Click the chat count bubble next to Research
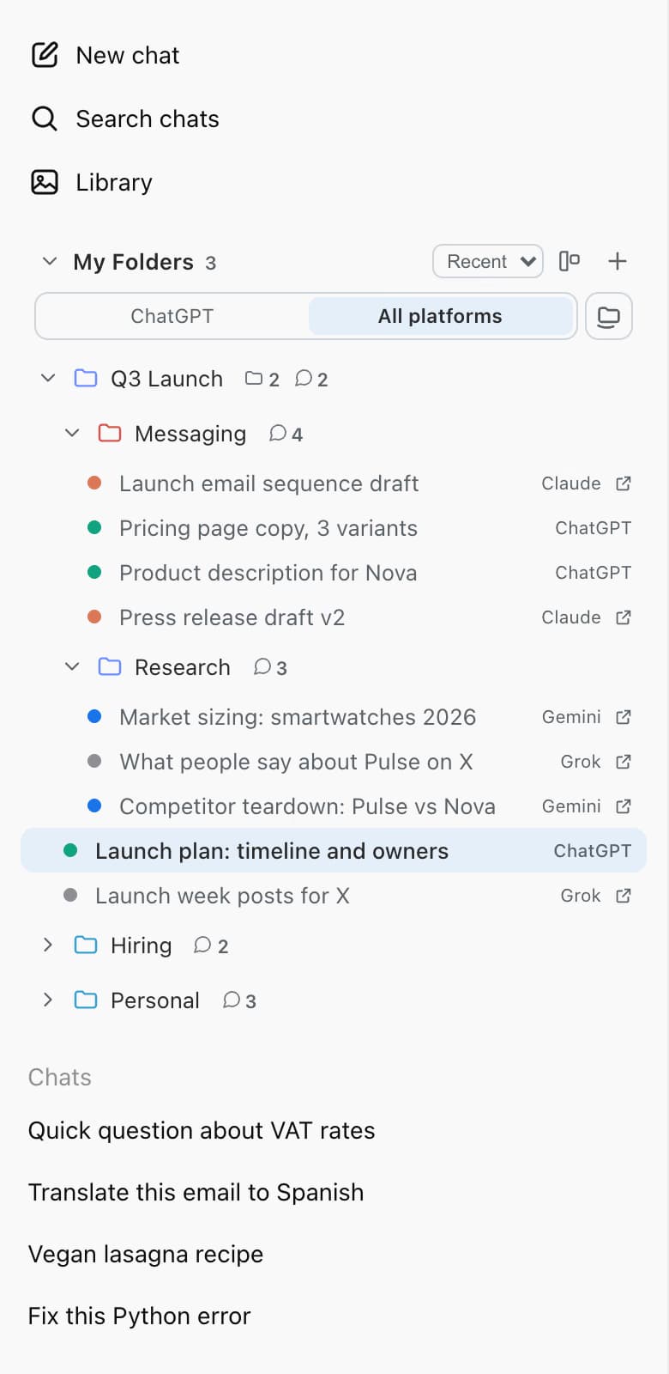669x1374 pixels. (x=262, y=666)
